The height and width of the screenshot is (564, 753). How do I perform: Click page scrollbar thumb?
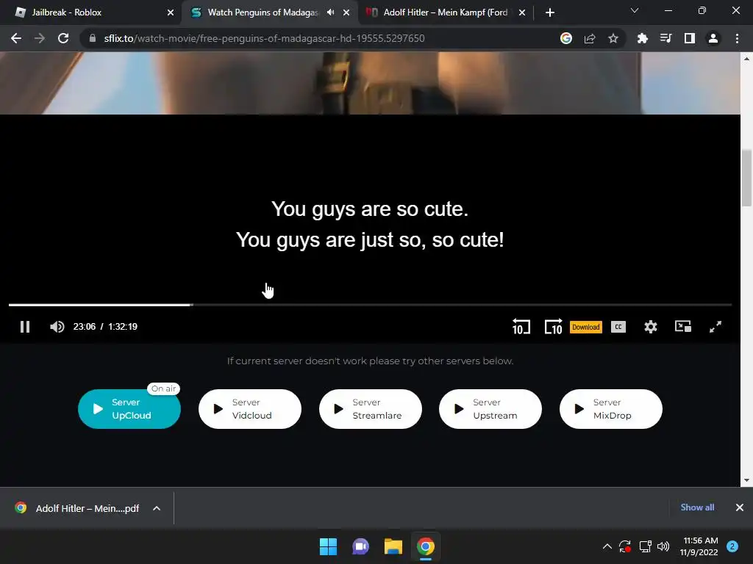[x=746, y=178]
